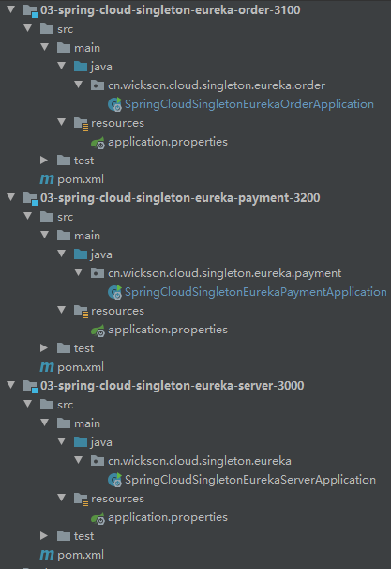The width and height of the screenshot is (391, 569).
Task: Collapse resources folder in order-3100 module
Action: coord(62,122)
